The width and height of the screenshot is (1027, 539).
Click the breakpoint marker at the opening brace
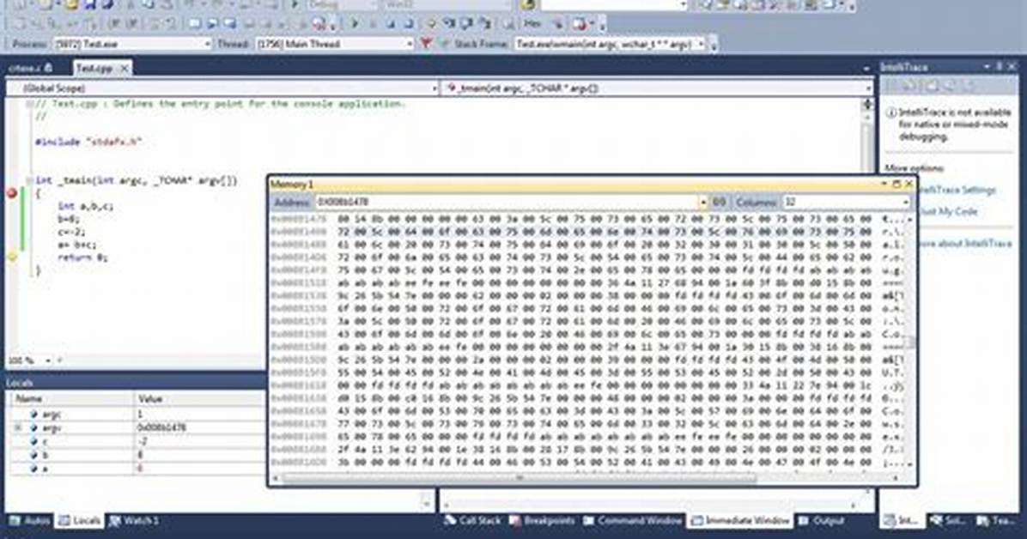(11, 193)
